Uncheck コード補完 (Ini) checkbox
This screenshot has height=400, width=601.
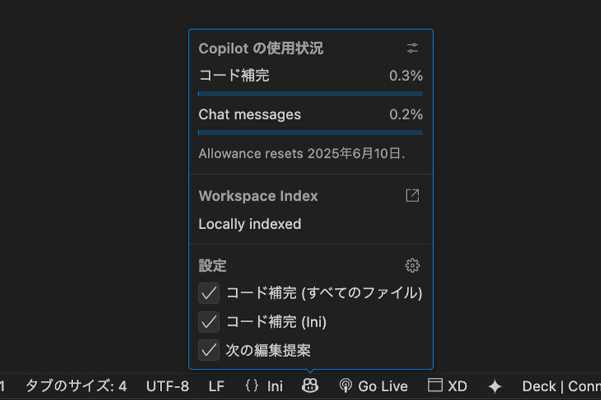(209, 321)
